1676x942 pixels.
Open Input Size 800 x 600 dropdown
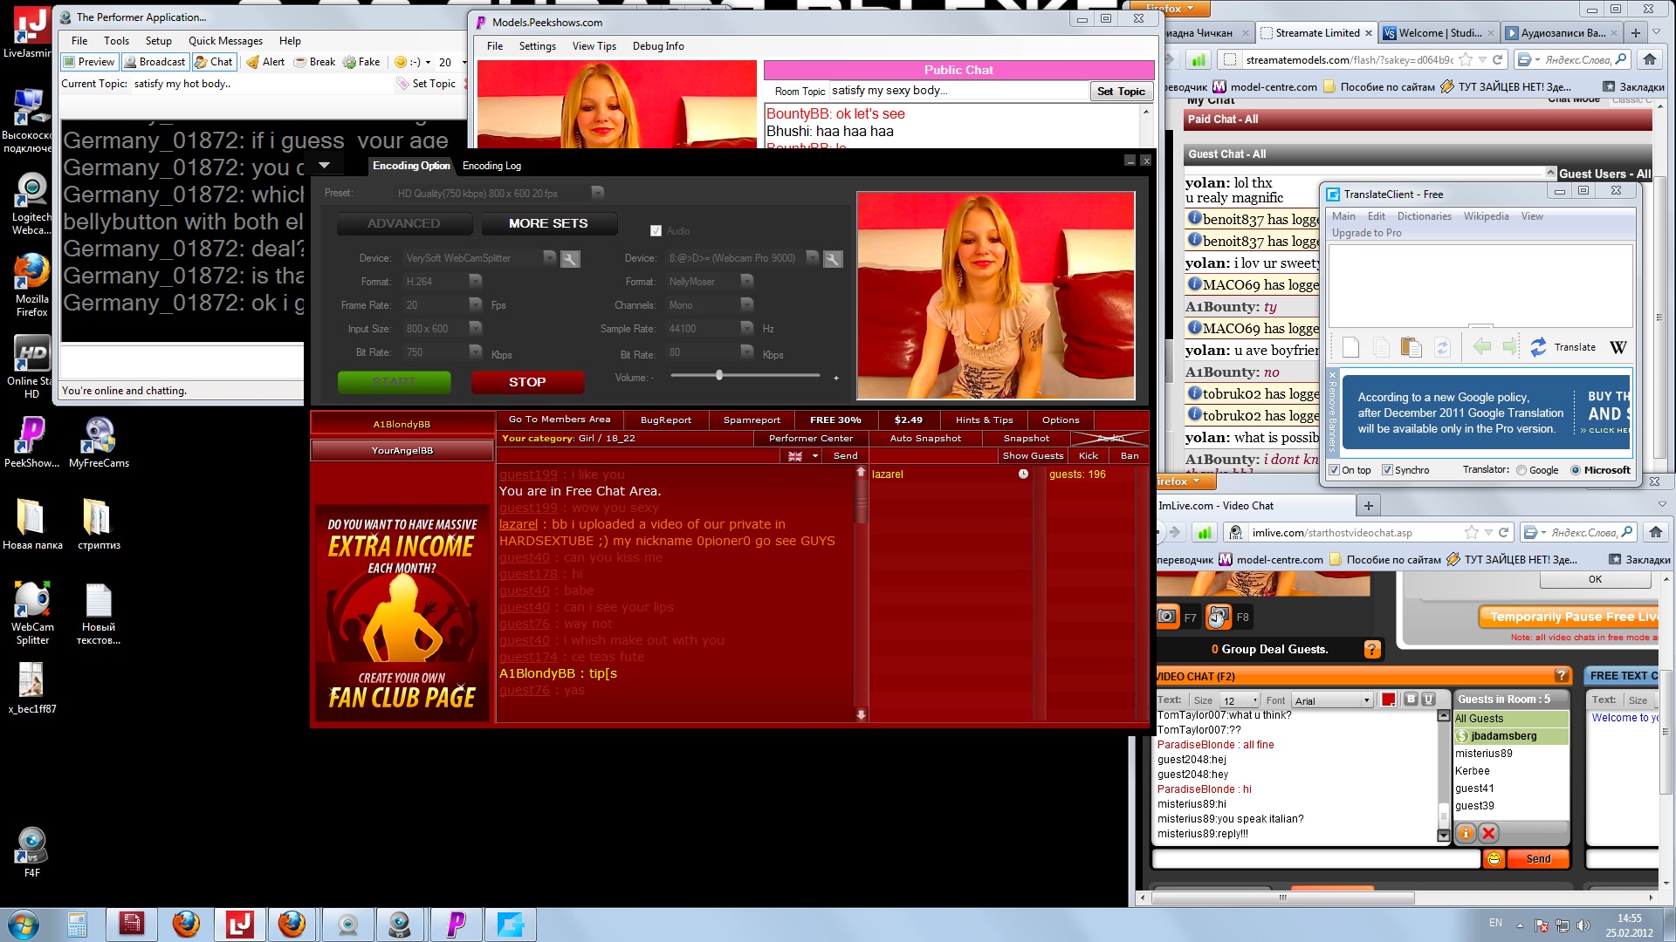click(x=476, y=328)
